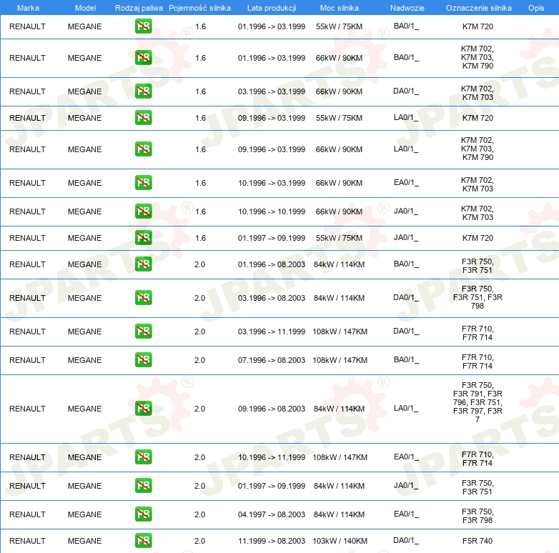Click the Moc silnika column header
The width and height of the screenshot is (559, 553).
pyautogui.click(x=340, y=8)
